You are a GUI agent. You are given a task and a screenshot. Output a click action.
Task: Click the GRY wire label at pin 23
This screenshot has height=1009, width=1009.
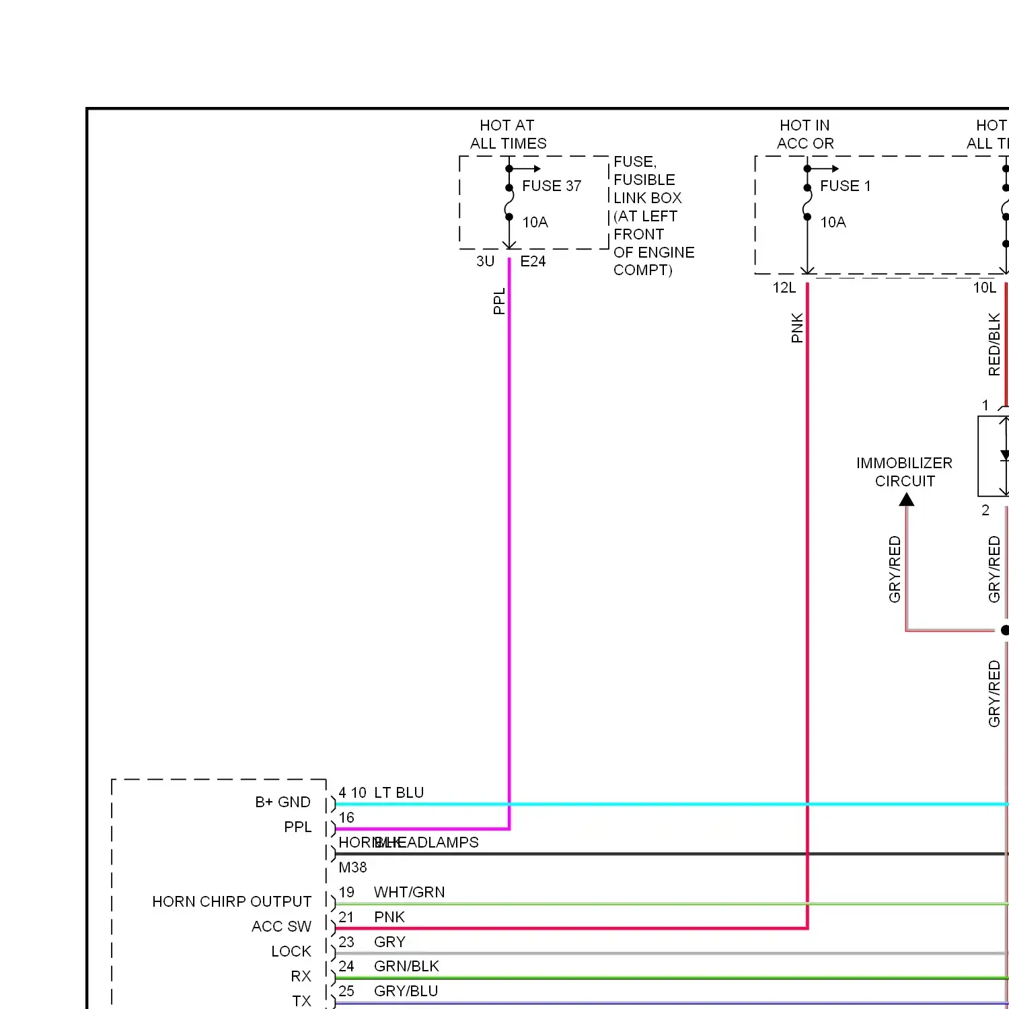click(x=389, y=942)
